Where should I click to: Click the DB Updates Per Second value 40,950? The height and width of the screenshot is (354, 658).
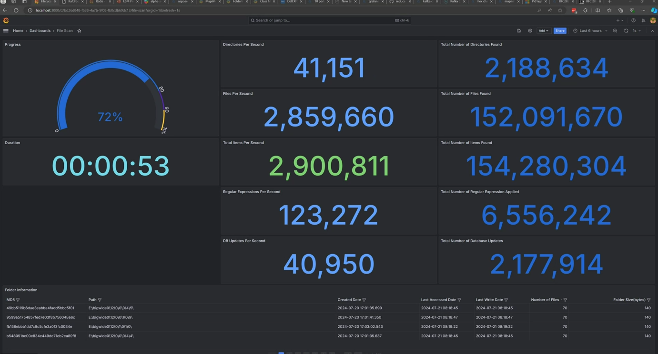point(329,264)
